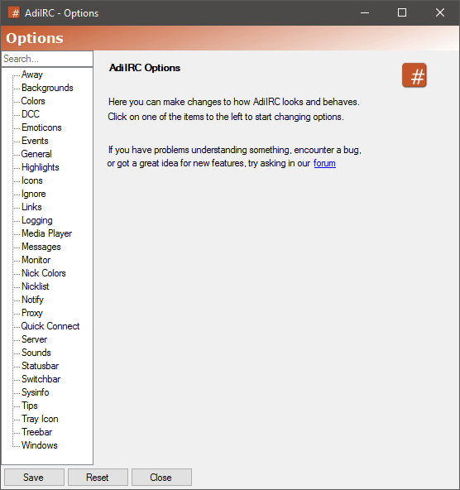Select the Logging category
The width and height of the screenshot is (460, 490).
[x=37, y=220]
